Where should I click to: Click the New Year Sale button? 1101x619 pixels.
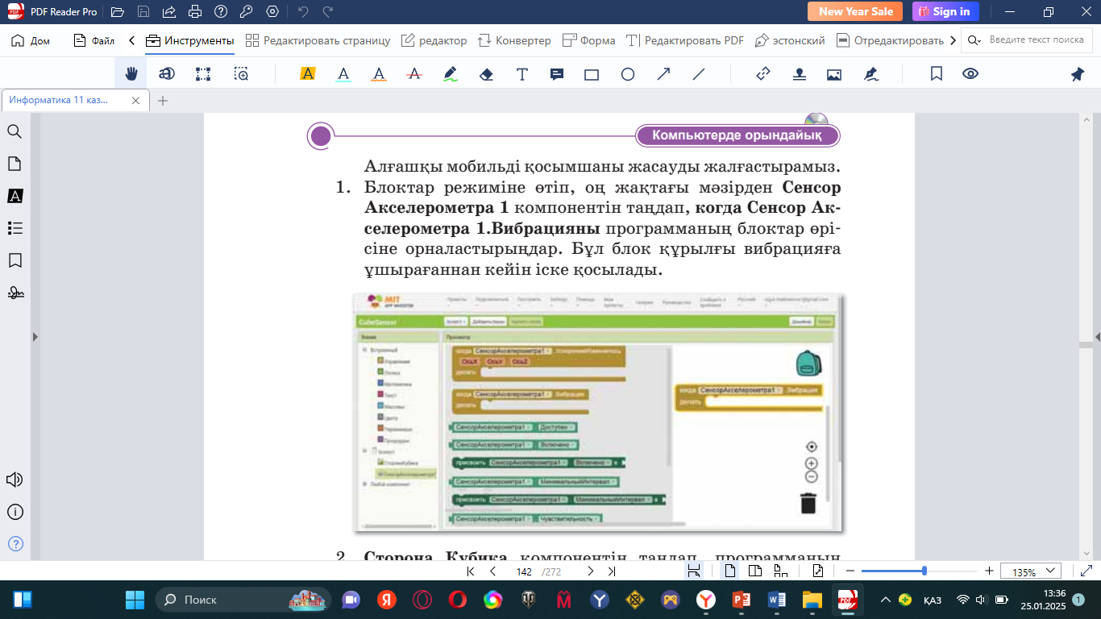tap(855, 11)
